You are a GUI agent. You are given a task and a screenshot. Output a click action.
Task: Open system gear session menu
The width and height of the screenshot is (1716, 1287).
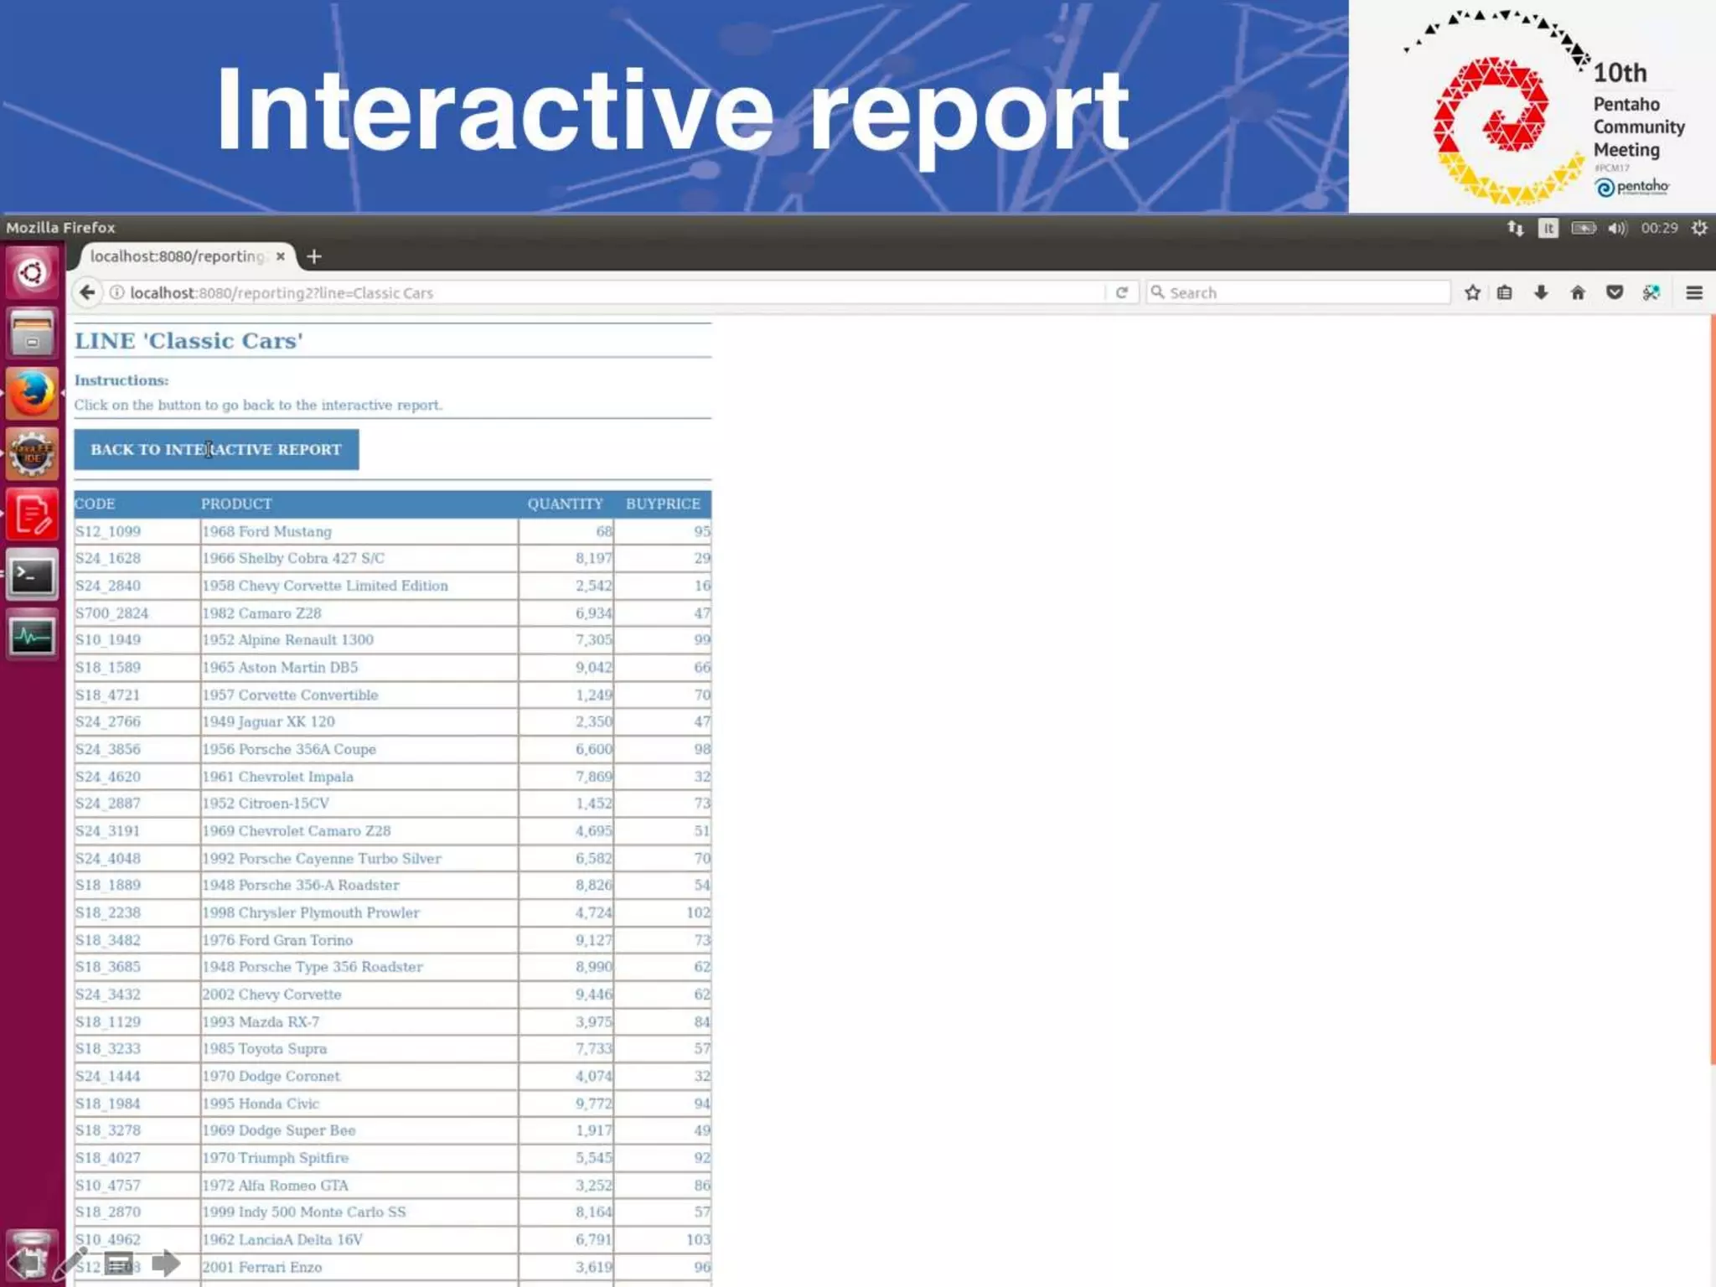(1698, 228)
